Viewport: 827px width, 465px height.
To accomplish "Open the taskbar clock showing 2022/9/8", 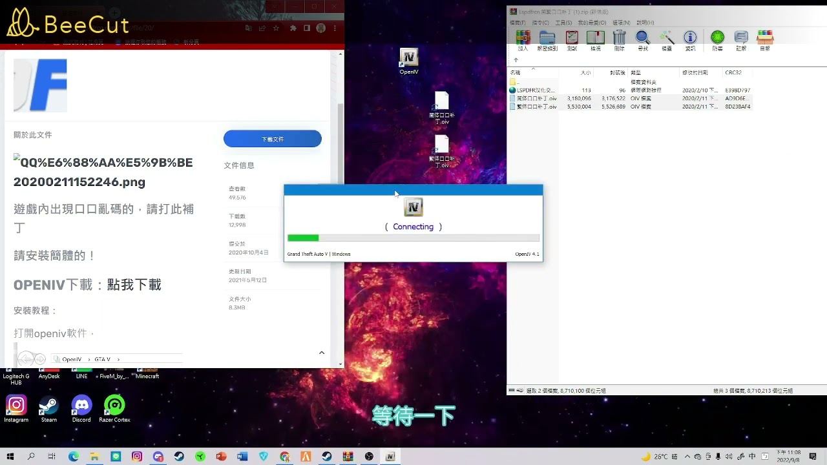I will [x=788, y=457].
